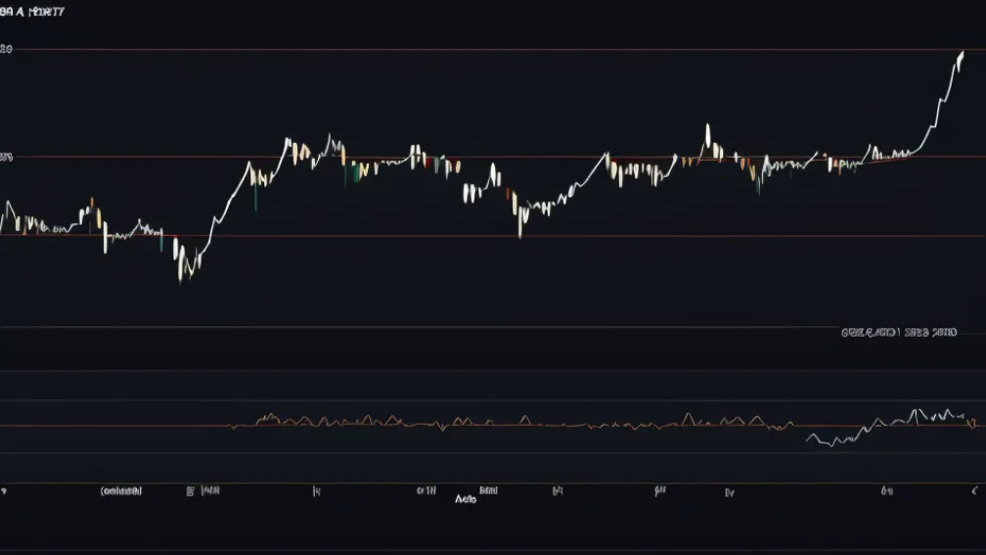Click the indicator label text right of the chart

click(899, 332)
